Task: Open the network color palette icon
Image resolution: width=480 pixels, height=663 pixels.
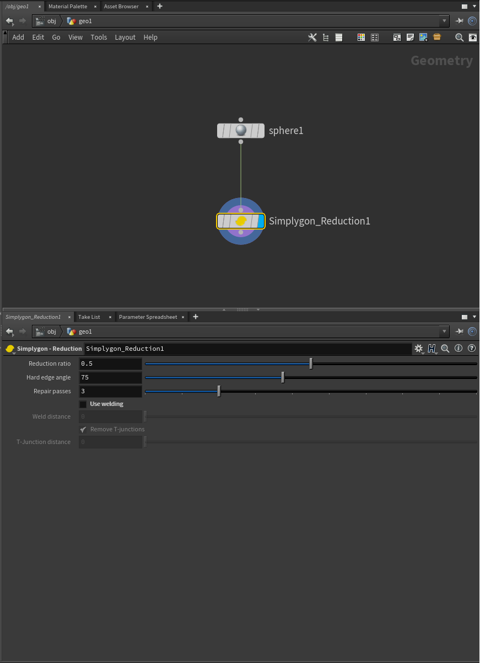Action: (361, 37)
